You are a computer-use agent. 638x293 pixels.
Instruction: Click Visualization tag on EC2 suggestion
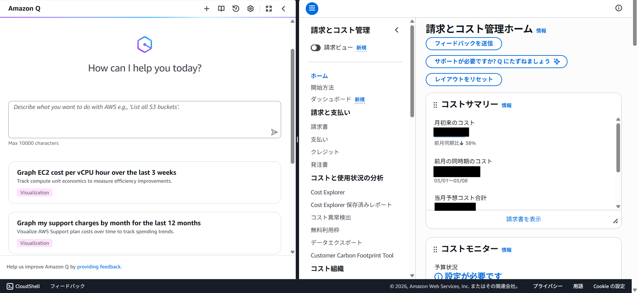pyautogui.click(x=35, y=193)
